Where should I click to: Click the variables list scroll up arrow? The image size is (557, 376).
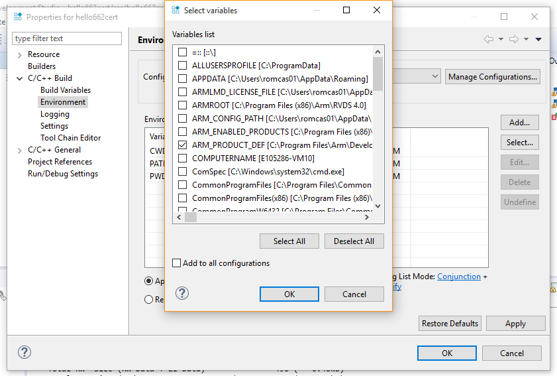coord(378,52)
